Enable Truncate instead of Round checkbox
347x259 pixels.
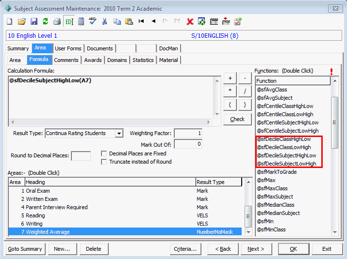(x=104, y=162)
